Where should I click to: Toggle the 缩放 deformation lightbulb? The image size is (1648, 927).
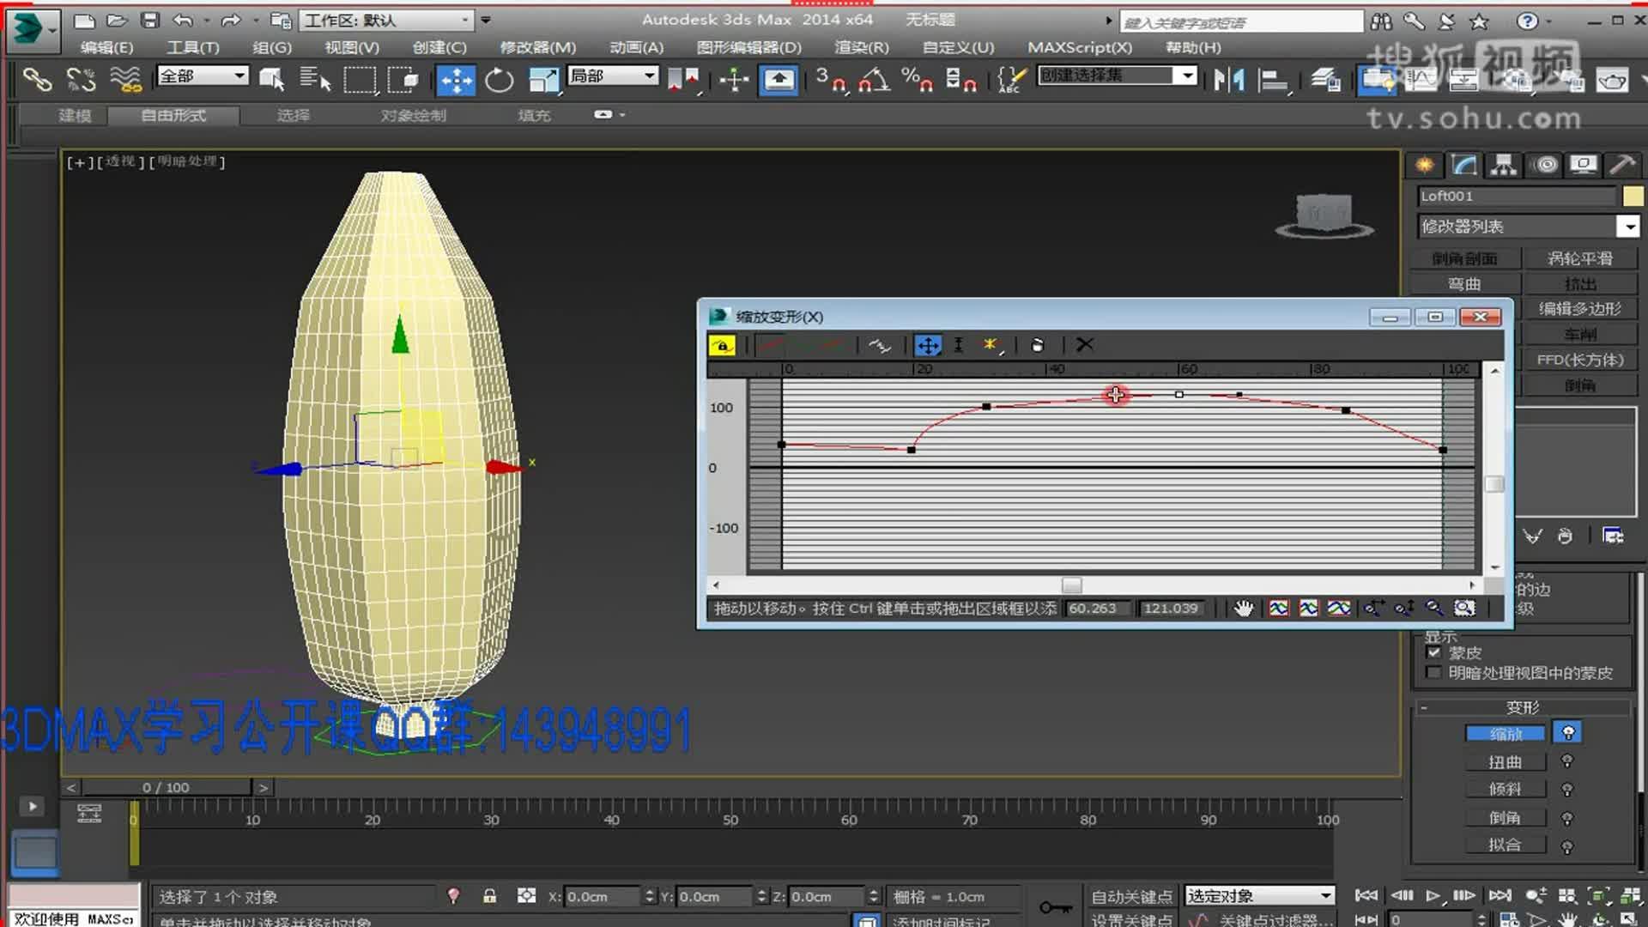click(x=1567, y=733)
